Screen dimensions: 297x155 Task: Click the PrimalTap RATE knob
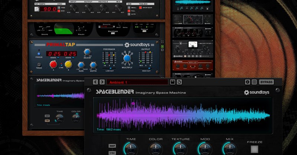[x=81, y=65]
